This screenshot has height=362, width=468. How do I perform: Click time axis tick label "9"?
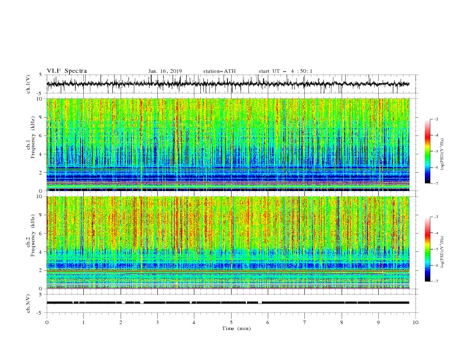click(378, 322)
